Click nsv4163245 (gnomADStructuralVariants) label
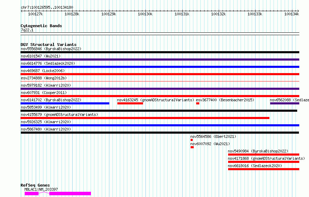Image resolution: width=309 pixels, height=197 pixels. tap(156, 100)
